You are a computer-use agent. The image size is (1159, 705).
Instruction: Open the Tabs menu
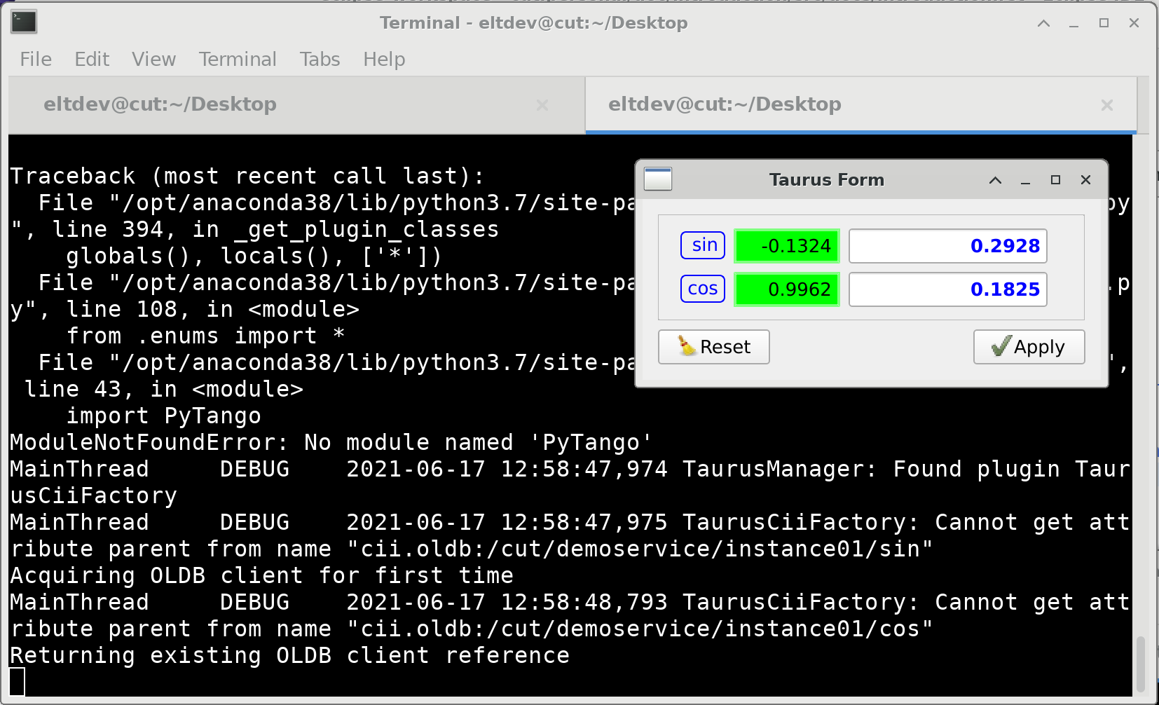pyautogui.click(x=320, y=59)
